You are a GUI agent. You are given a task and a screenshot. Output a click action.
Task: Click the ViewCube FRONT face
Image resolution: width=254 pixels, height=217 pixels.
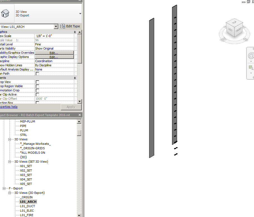tap(239, 30)
